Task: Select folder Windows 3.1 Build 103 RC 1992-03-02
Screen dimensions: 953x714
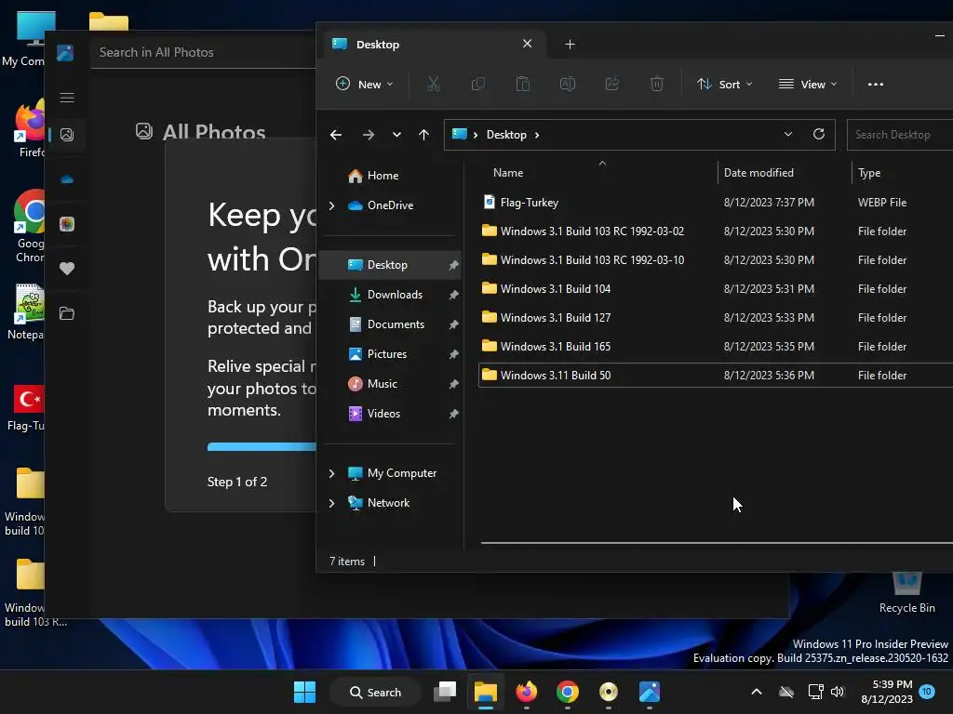Action: 716,231
